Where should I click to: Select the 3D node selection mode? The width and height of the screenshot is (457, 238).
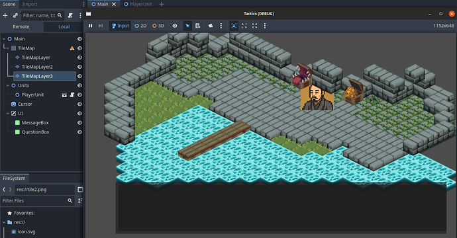pos(158,26)
